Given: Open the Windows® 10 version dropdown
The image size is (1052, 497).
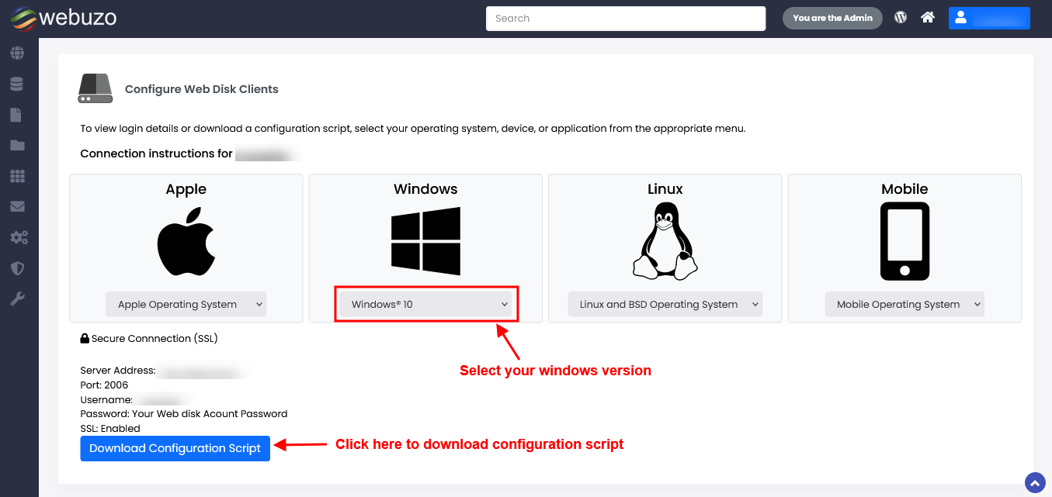Looking at the screenshot, I should 426,304.
